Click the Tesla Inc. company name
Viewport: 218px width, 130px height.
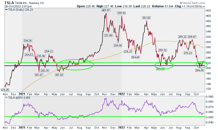[22, 3]
